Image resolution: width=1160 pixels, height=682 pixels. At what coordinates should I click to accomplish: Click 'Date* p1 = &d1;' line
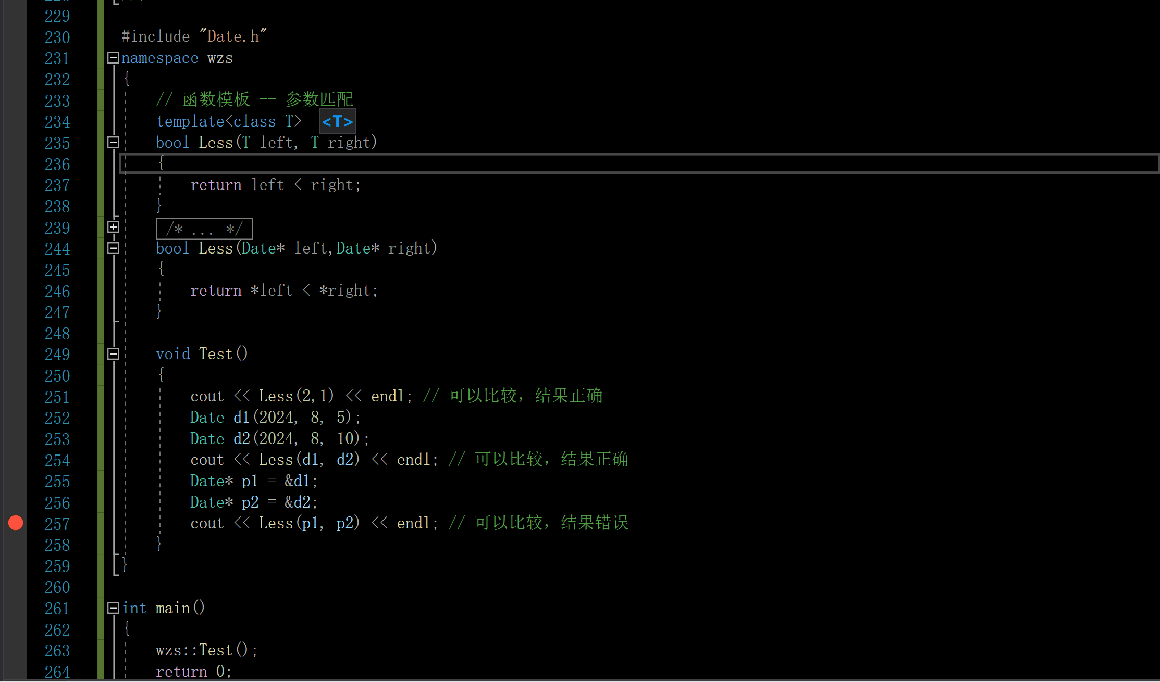click(254, 481)
